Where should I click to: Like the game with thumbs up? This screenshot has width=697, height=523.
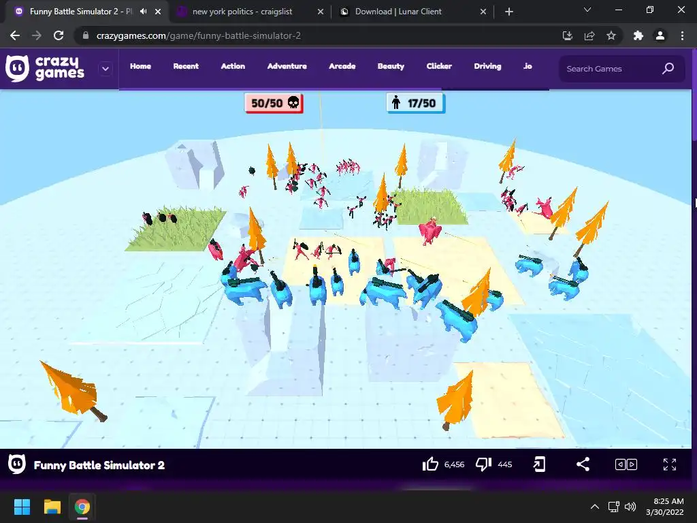pyautogui.click(x=430, y=464)
